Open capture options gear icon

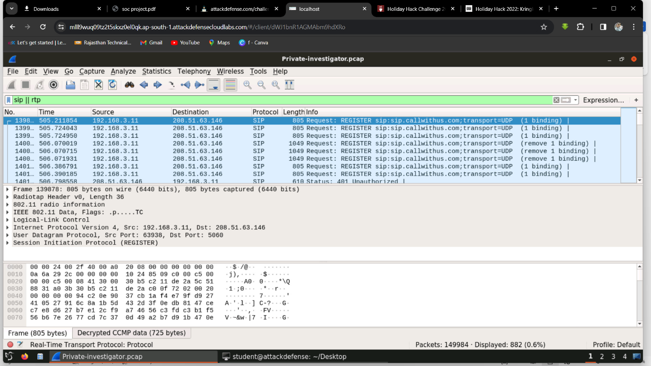54,85
